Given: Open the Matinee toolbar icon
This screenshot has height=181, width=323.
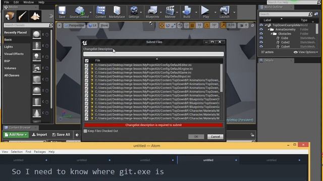Looking at the screenshot, I should click(x=170, y=12).
